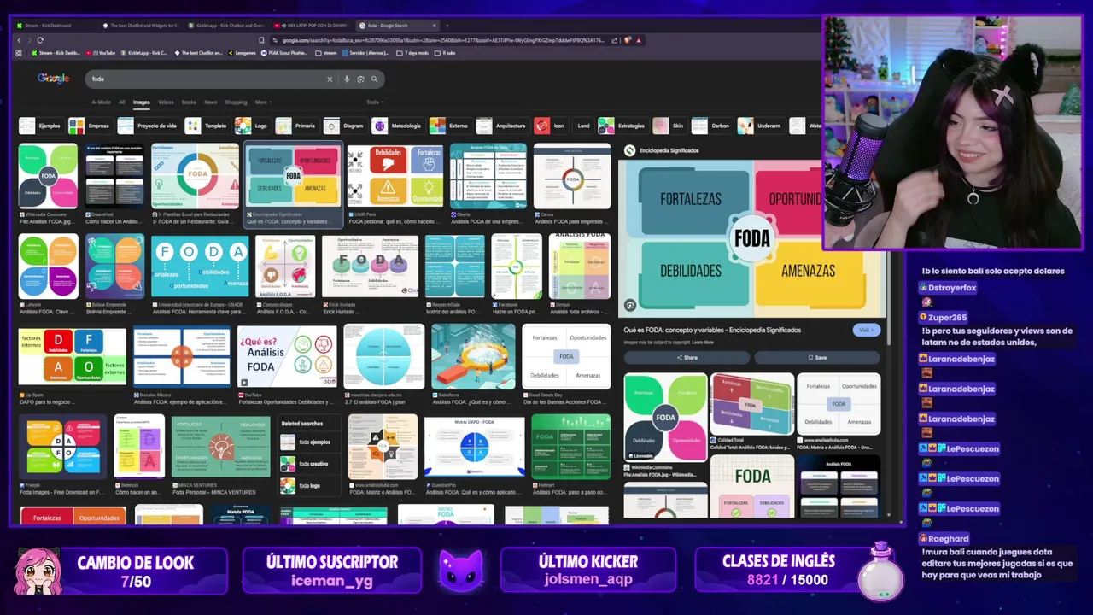Open the Learn More copyright link

pyautogui.click(x=703, y=342)
